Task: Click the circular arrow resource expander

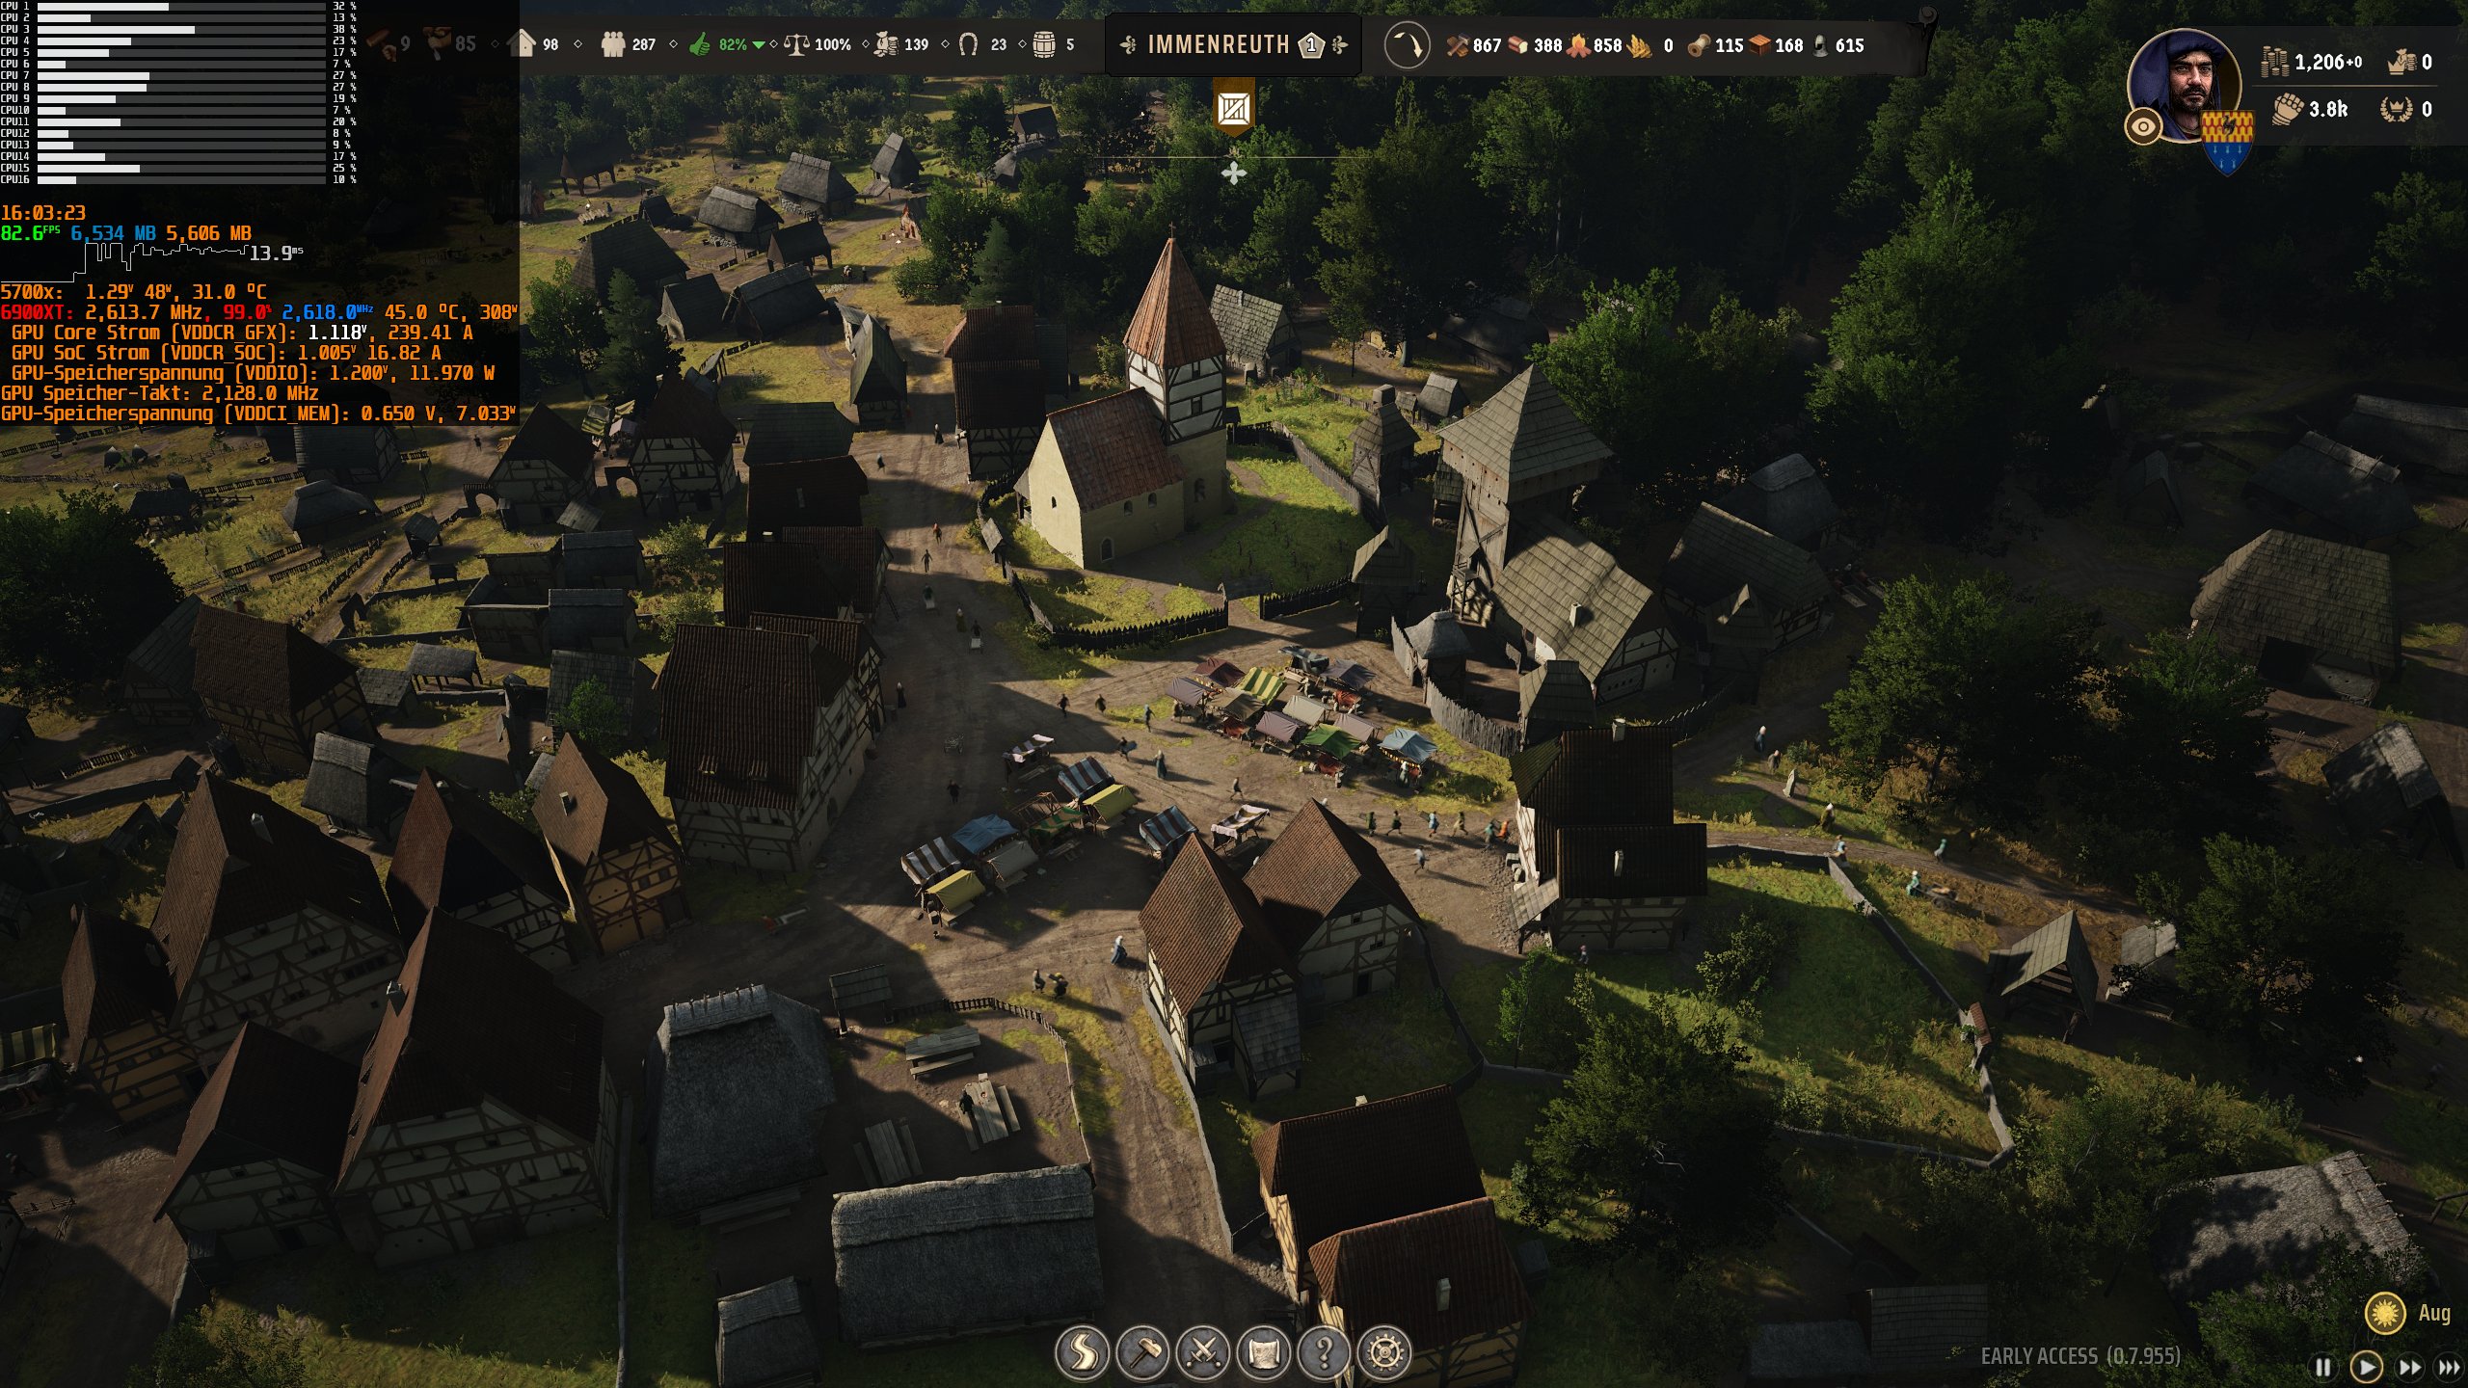Action: [x=1406, y=45]
